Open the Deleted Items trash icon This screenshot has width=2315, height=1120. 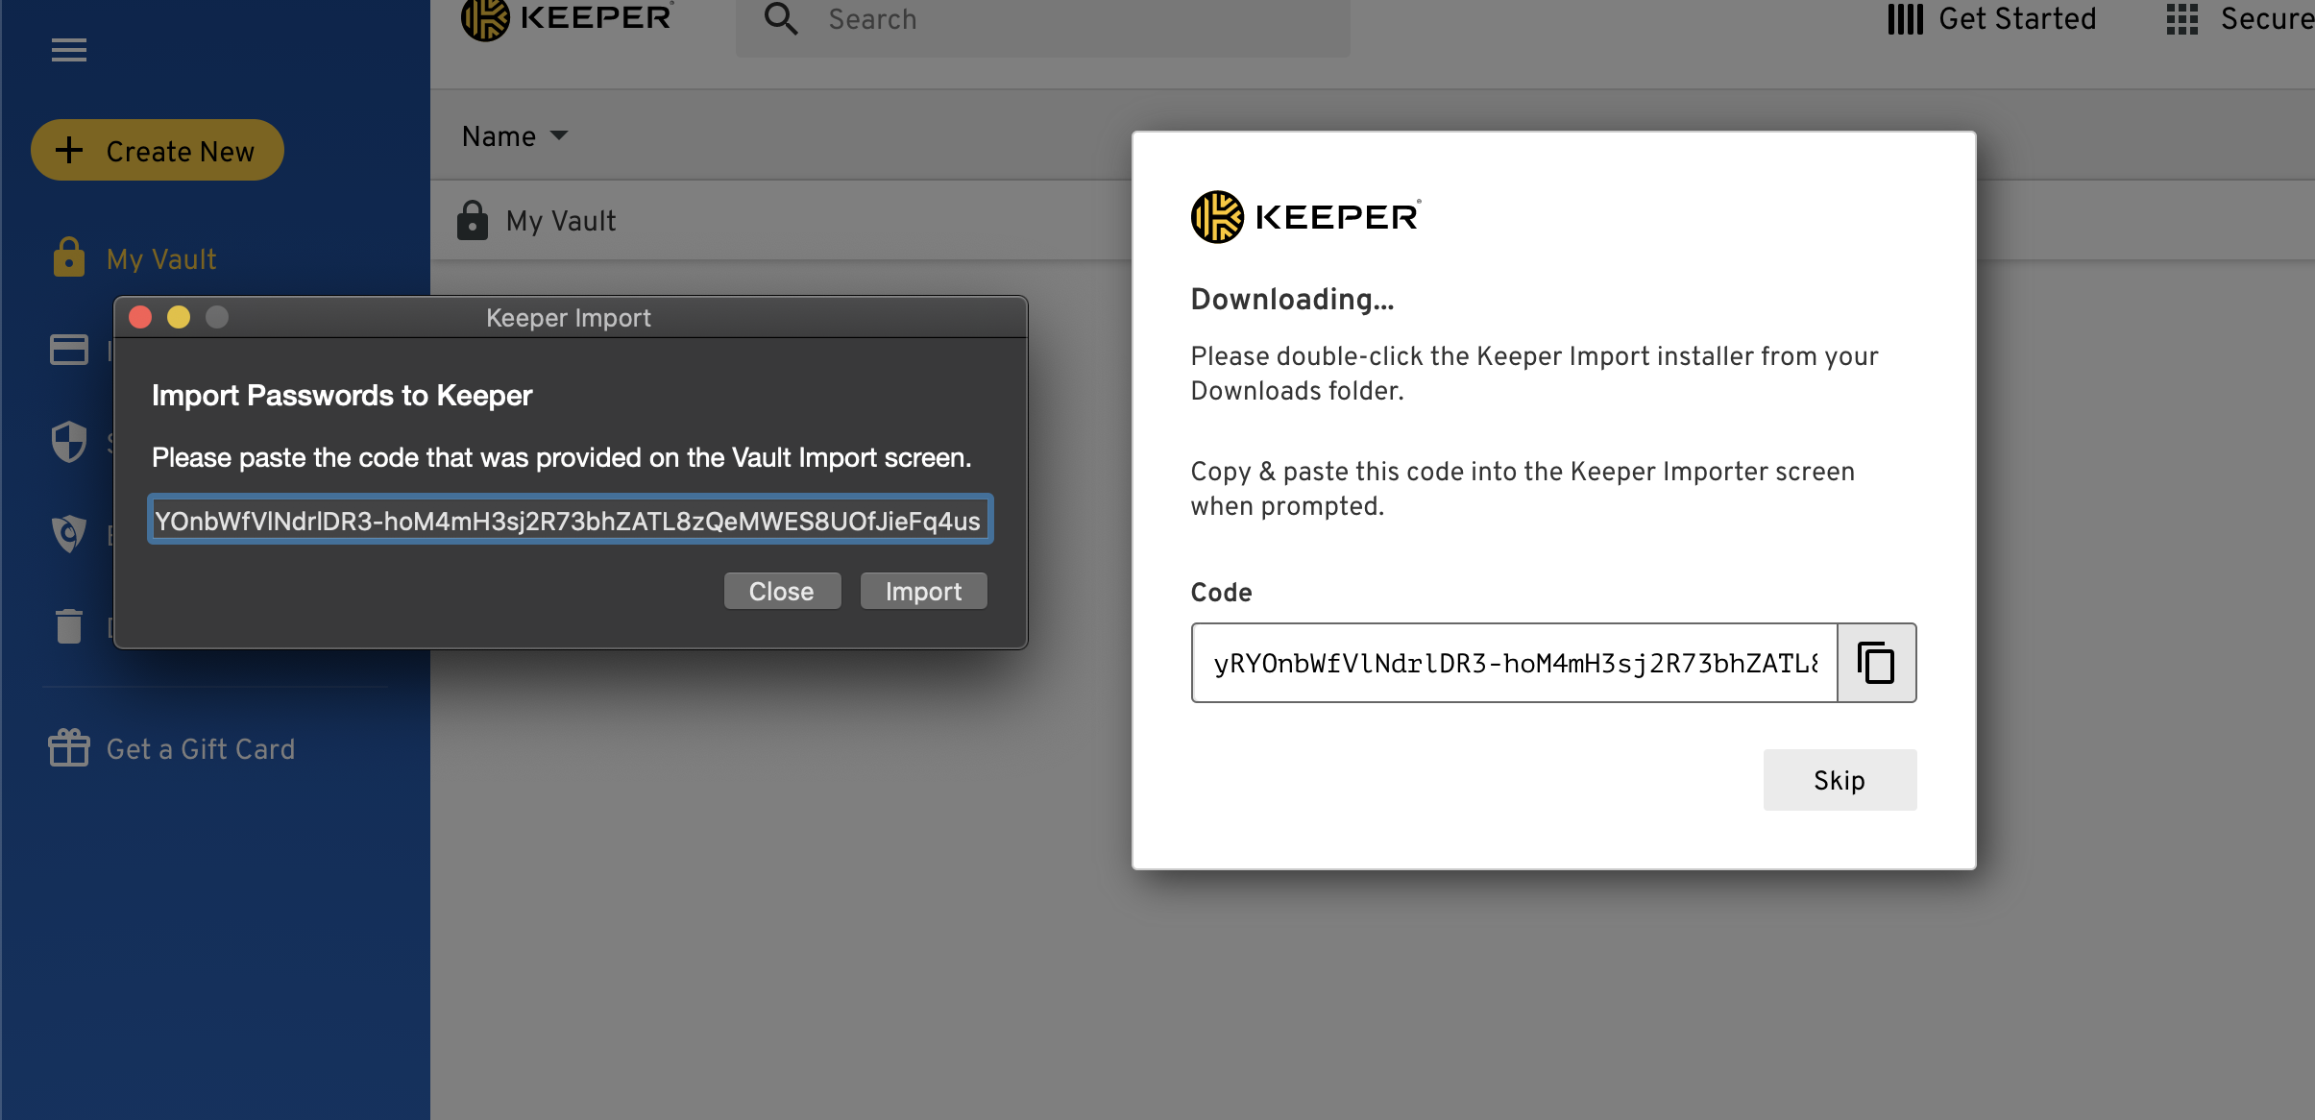point(69,626)
